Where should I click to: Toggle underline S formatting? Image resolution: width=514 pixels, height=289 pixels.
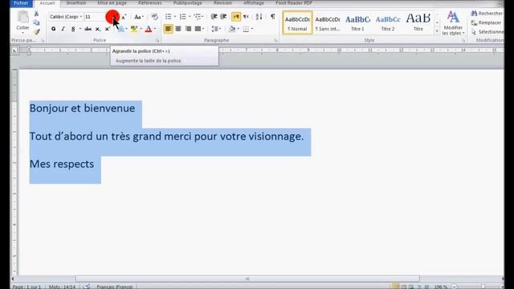(73, 29)
